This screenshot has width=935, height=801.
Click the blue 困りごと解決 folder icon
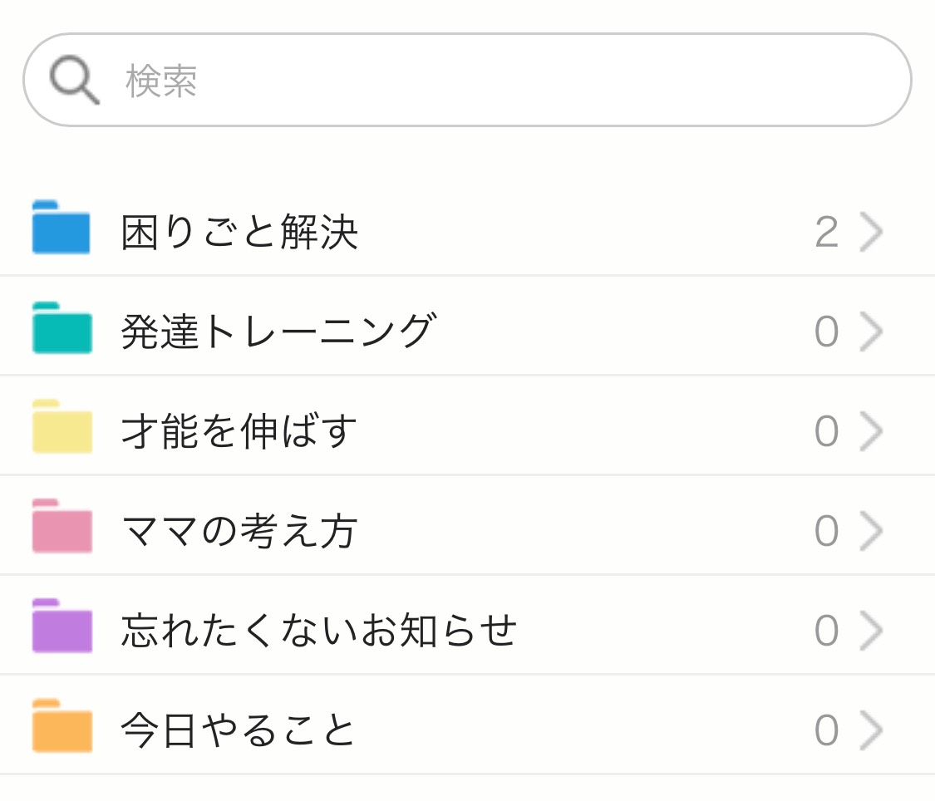coord(62,228)
